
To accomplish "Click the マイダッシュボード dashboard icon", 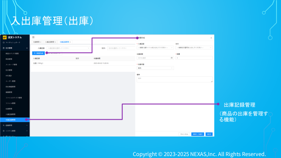I will pos(4,43).
